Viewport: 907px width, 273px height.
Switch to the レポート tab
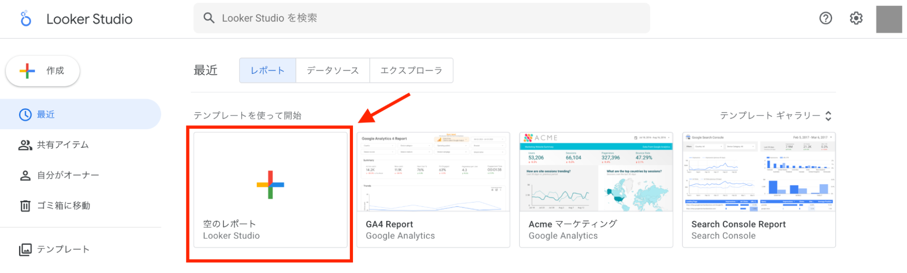[x=268, y=70]
